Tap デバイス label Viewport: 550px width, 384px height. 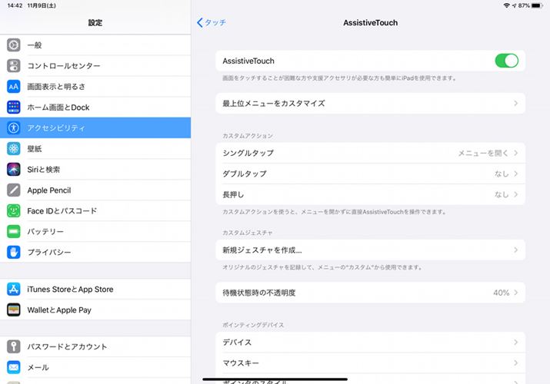click(237, 343)
